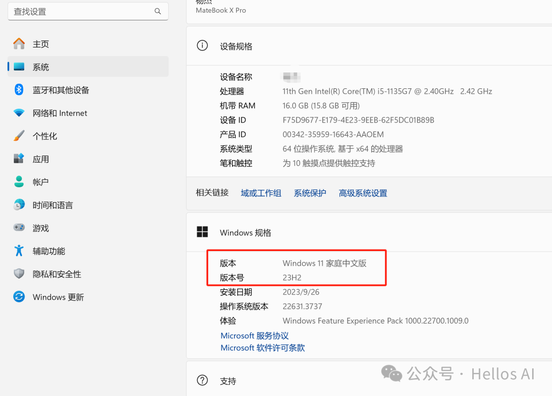Open Microsoft 软件许可条款 link
This screenshot has width=552, height=396.
point(263,348)
